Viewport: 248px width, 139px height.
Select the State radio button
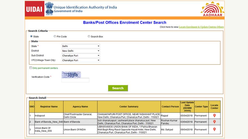coord(31,36)
